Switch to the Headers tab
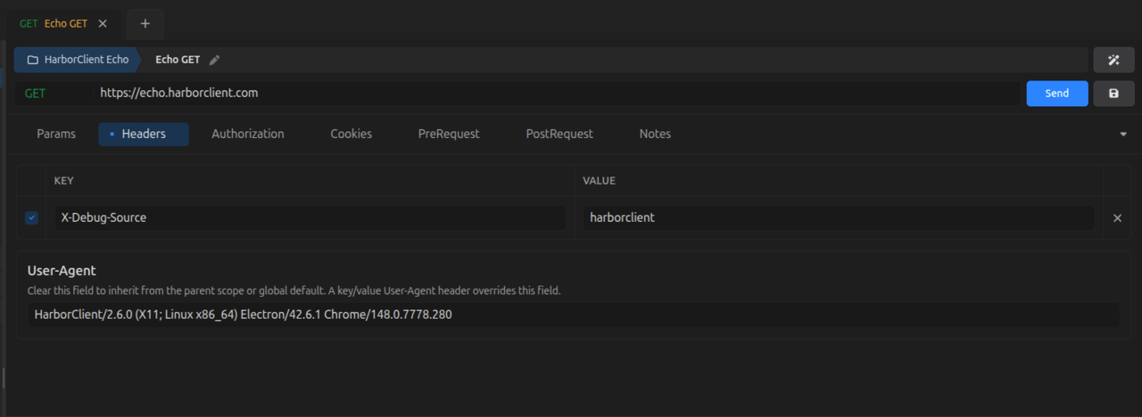This screenshot has width=1142, height=417. (x=144, y=134)
